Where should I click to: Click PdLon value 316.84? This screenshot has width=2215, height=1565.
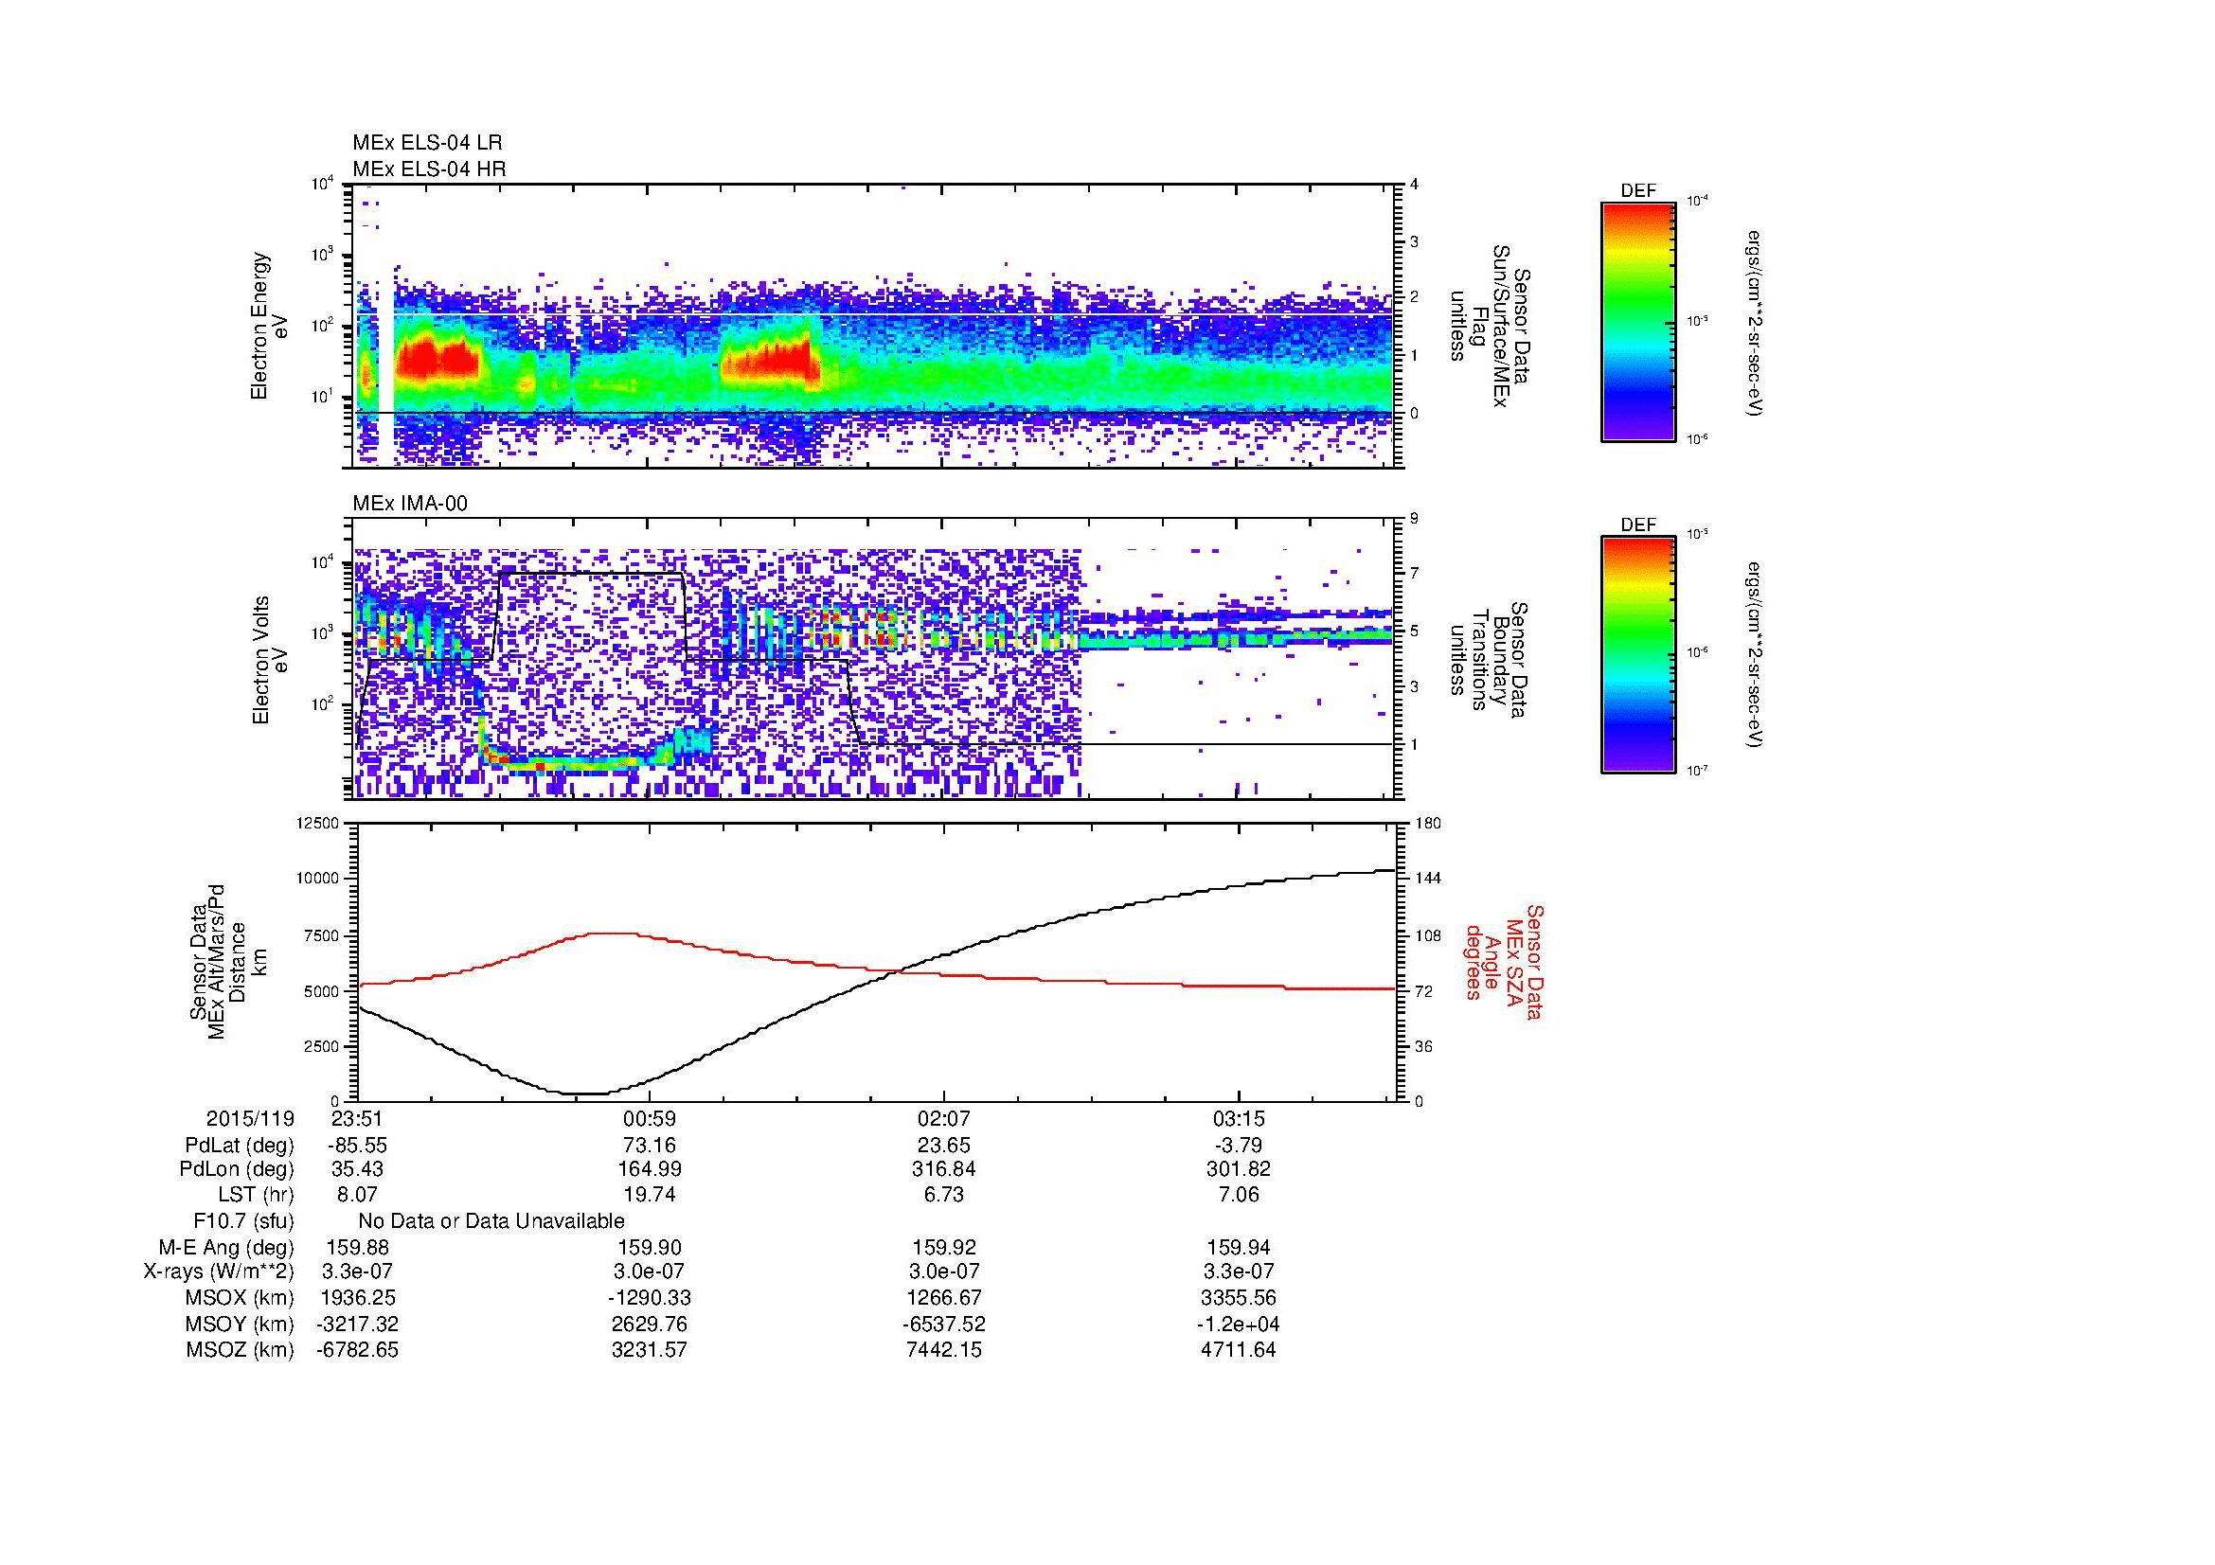943,1169
